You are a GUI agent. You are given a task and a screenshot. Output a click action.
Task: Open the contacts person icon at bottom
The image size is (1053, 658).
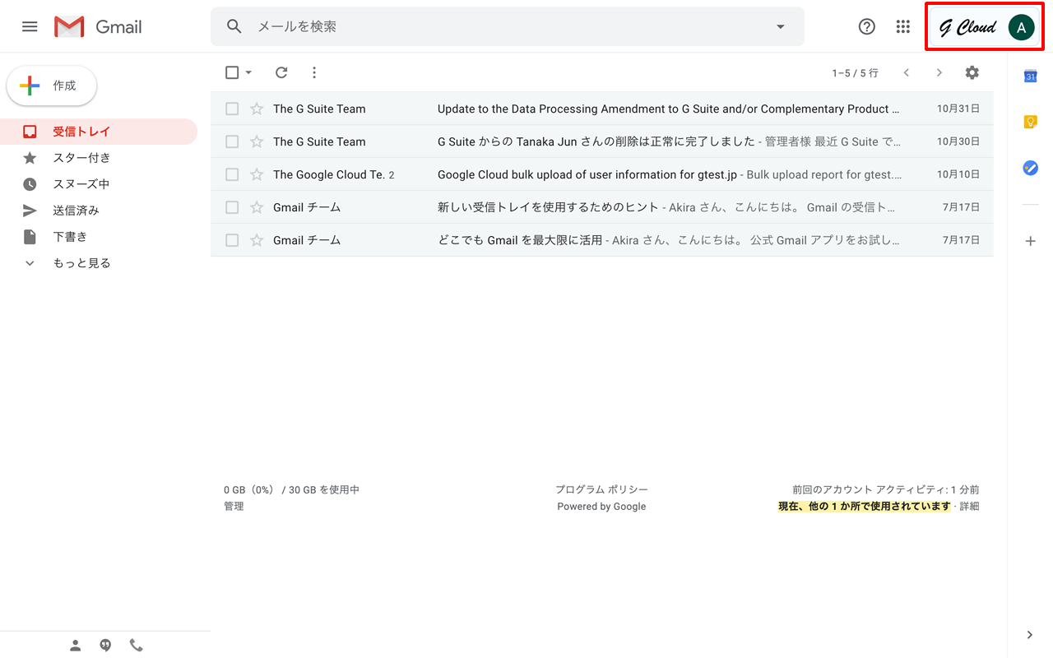(x=76, y=646)
